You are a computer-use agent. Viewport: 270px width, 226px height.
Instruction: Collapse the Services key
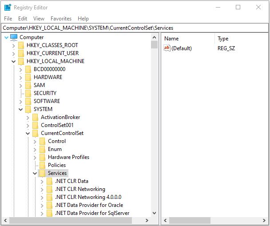click(35, 173)
